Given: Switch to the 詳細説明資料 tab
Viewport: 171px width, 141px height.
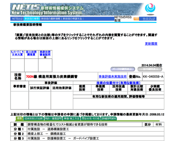Looking at the screenshot, I should (x=109, y=118).
